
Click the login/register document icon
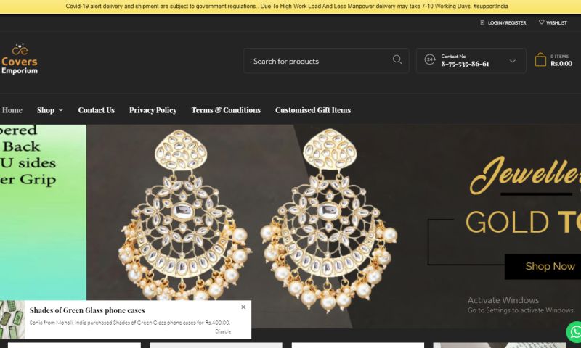pos(482,22)
